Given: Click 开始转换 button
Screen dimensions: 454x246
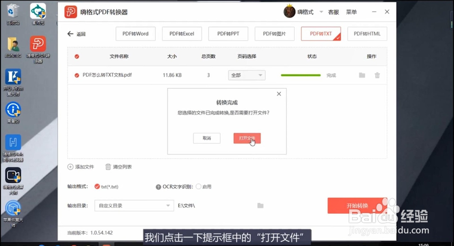Looking at the screenshot, I should [357, 206].
